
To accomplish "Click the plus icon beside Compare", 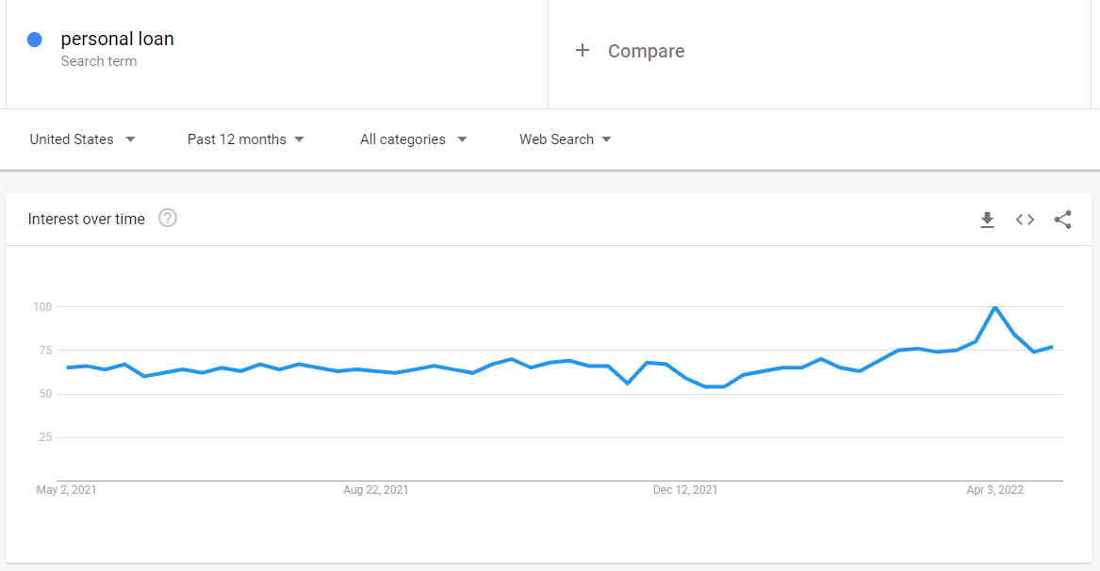I will pos(583,51).
